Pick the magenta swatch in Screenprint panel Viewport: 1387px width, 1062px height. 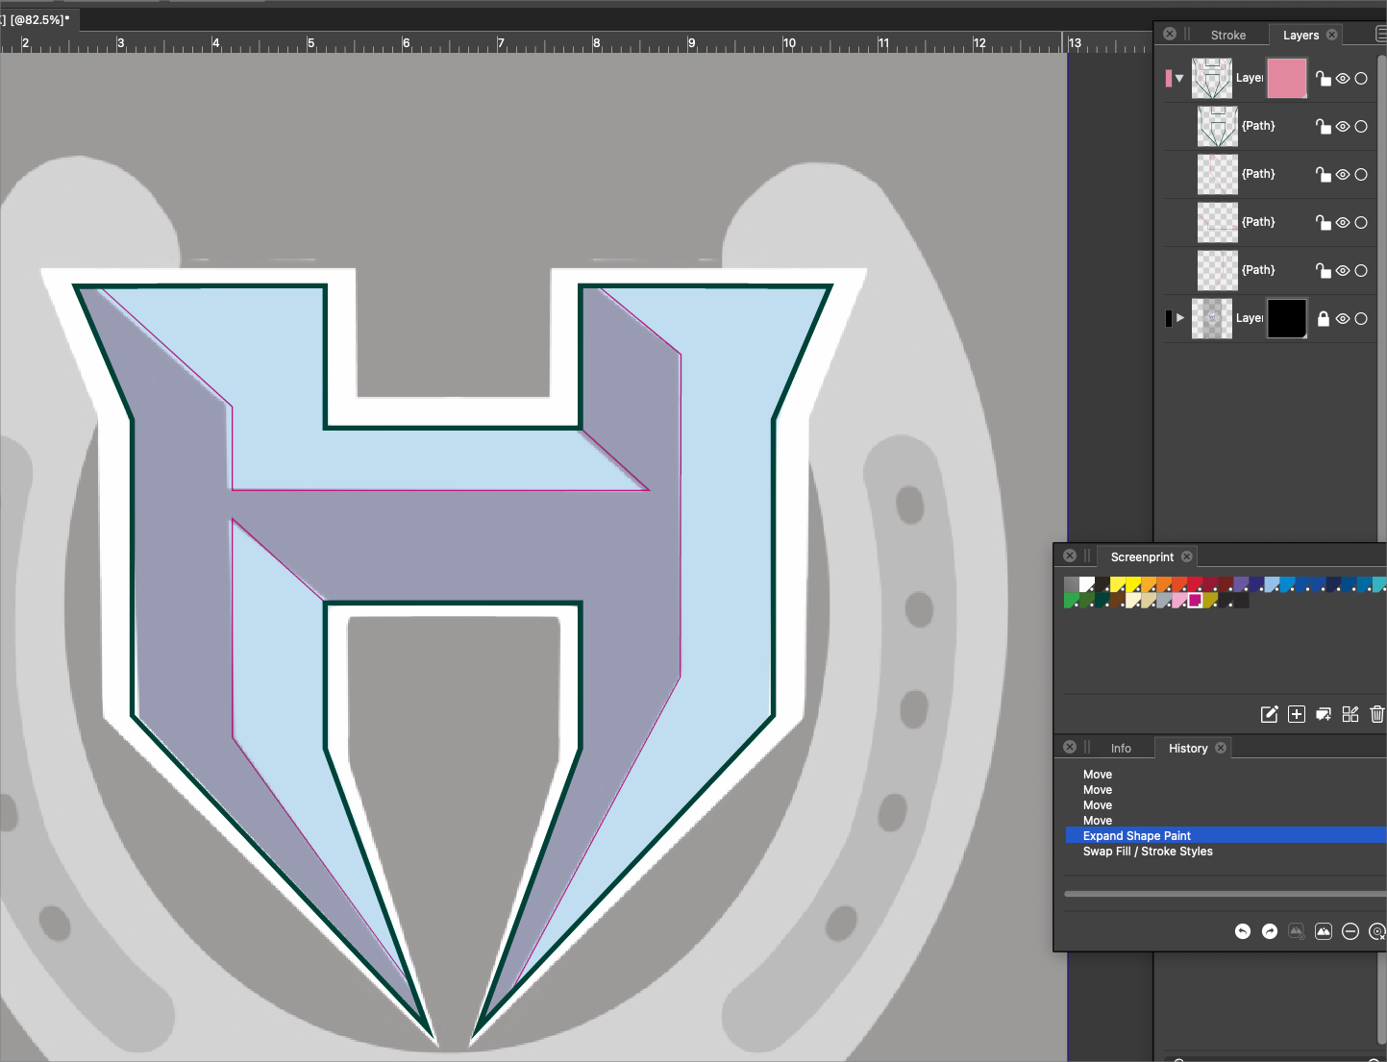(1195, 601)
